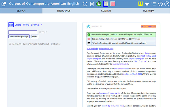
Task: Click the pink dice random words icon
Action: pyautogui.click(x=113, y=4)
